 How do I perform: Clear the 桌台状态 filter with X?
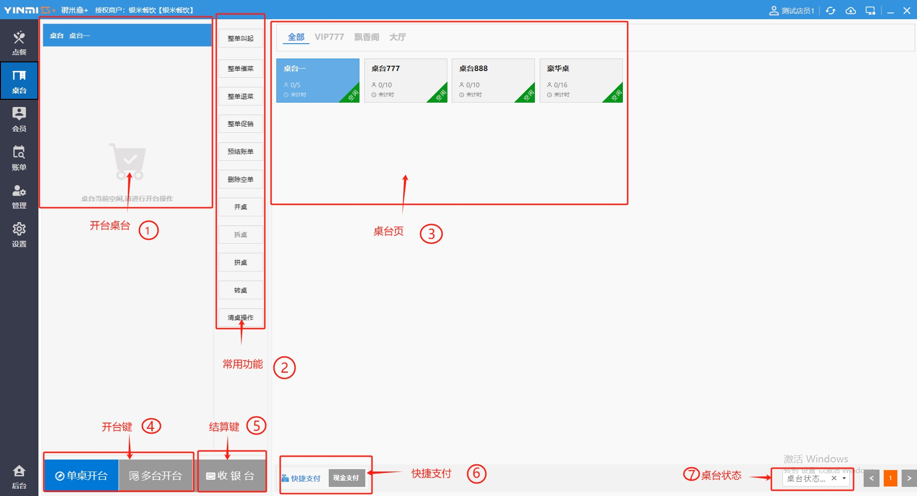click(834, 478)
